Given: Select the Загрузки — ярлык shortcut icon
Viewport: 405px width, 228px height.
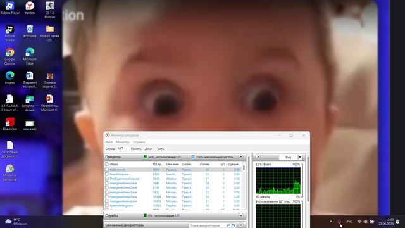Looking at the screenshot, I should (30, 103).
